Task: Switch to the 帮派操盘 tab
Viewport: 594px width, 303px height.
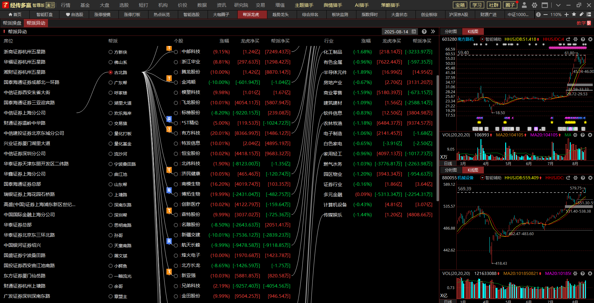Action: click(12, 23)
